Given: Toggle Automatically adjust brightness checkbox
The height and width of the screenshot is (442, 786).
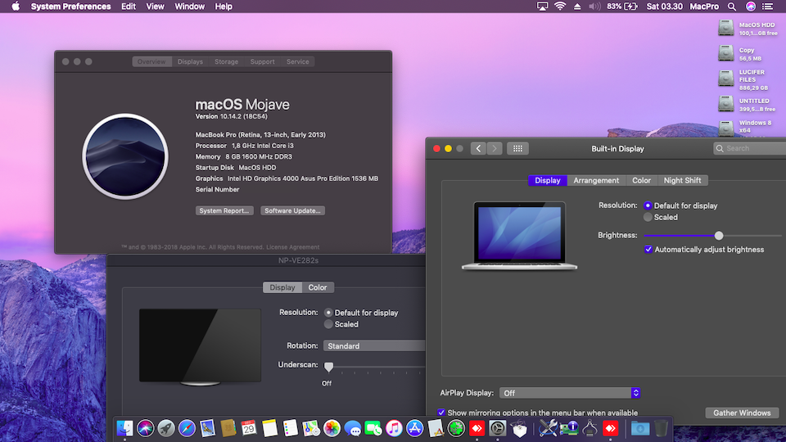Looking at the screenshot, I should pos(648,249).
